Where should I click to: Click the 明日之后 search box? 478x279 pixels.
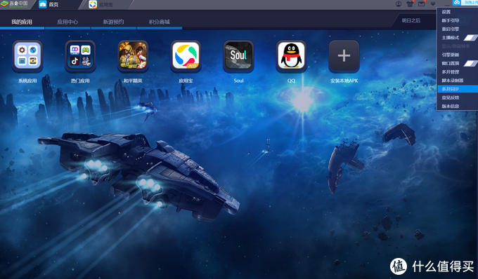[x=414, y=20]
